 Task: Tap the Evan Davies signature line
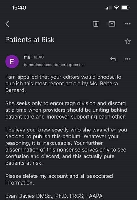coord(54,196)
